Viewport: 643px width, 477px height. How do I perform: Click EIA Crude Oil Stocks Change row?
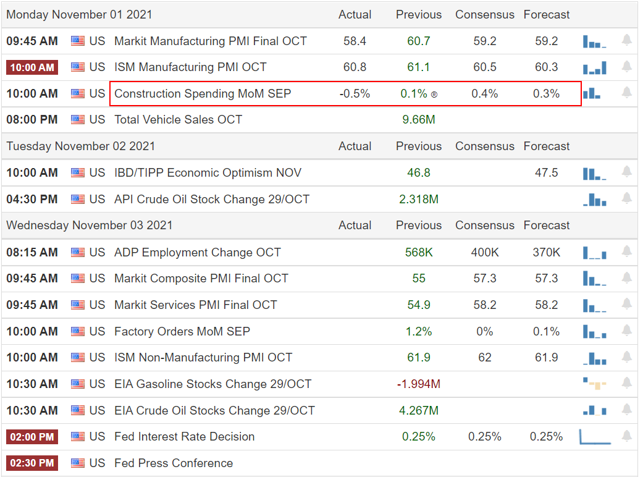click(214, 411)
